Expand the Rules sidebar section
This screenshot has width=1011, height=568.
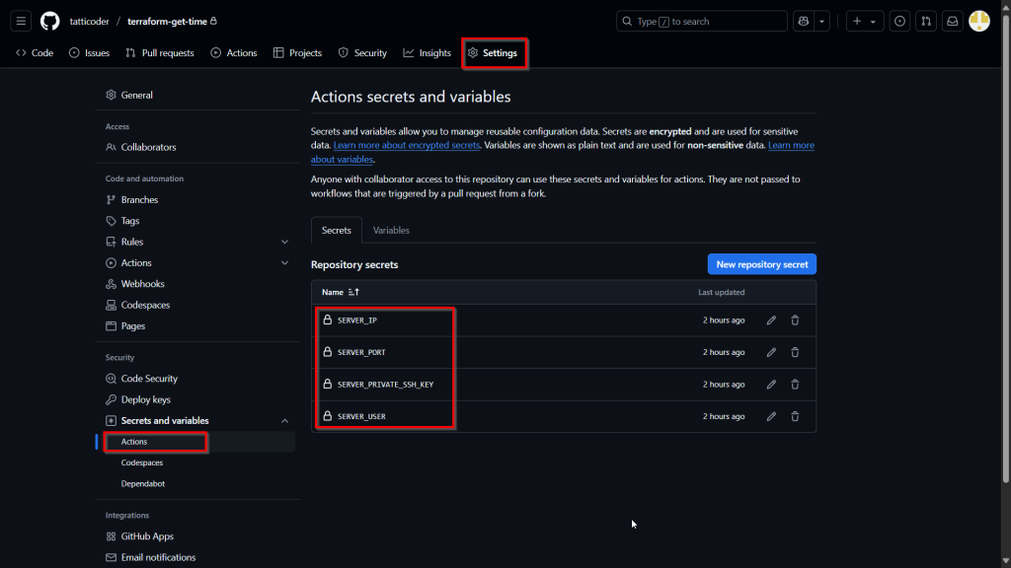pyautogui.click(x=284, y=242)
